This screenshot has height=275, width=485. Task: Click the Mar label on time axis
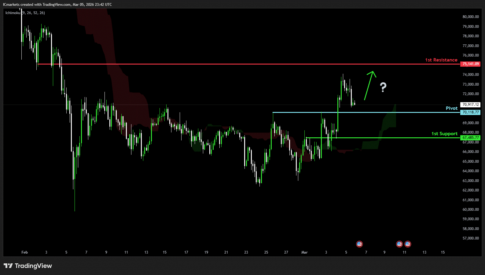point(304,252)
